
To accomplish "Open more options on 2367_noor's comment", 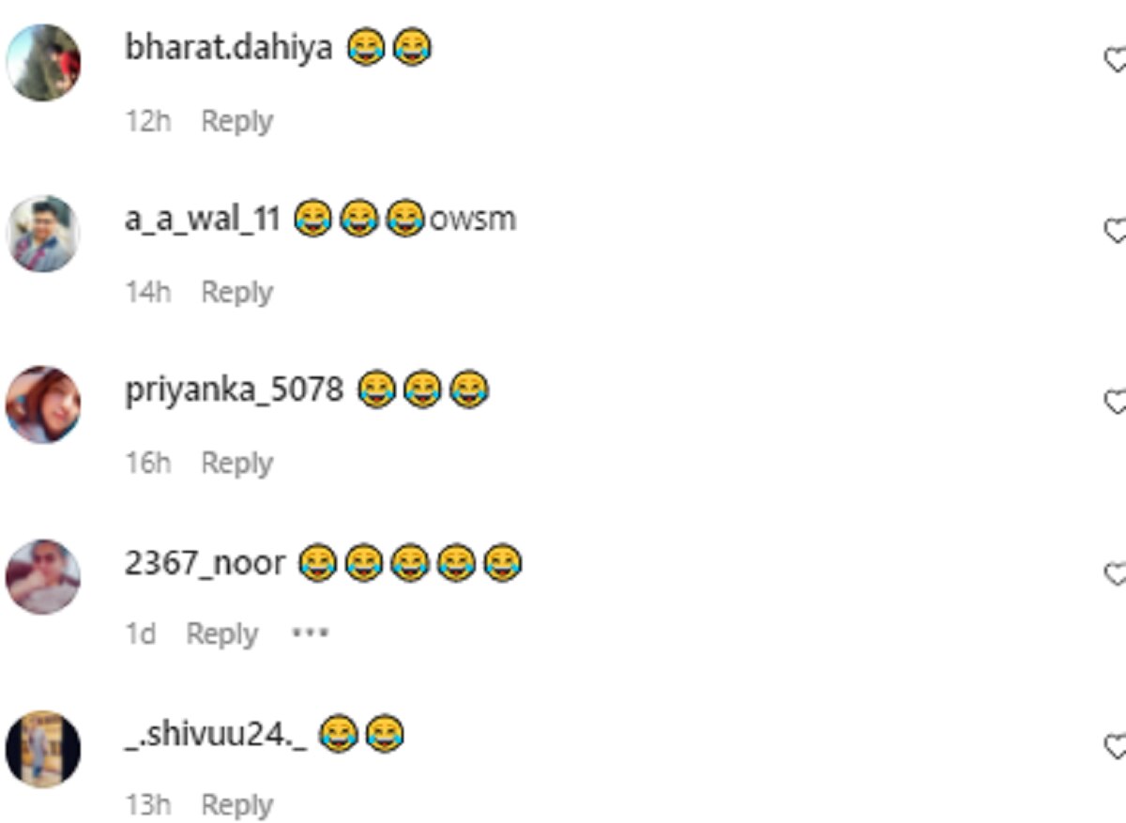I will [310, 632].
